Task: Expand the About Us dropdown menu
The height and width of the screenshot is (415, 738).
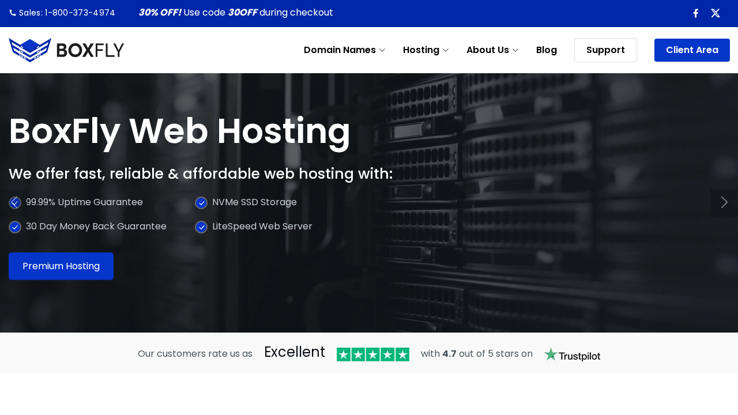Action: click(x=492, y=50)
